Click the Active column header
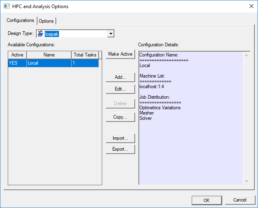The width and height of the screenshot is (258, 208). (17, 55)
